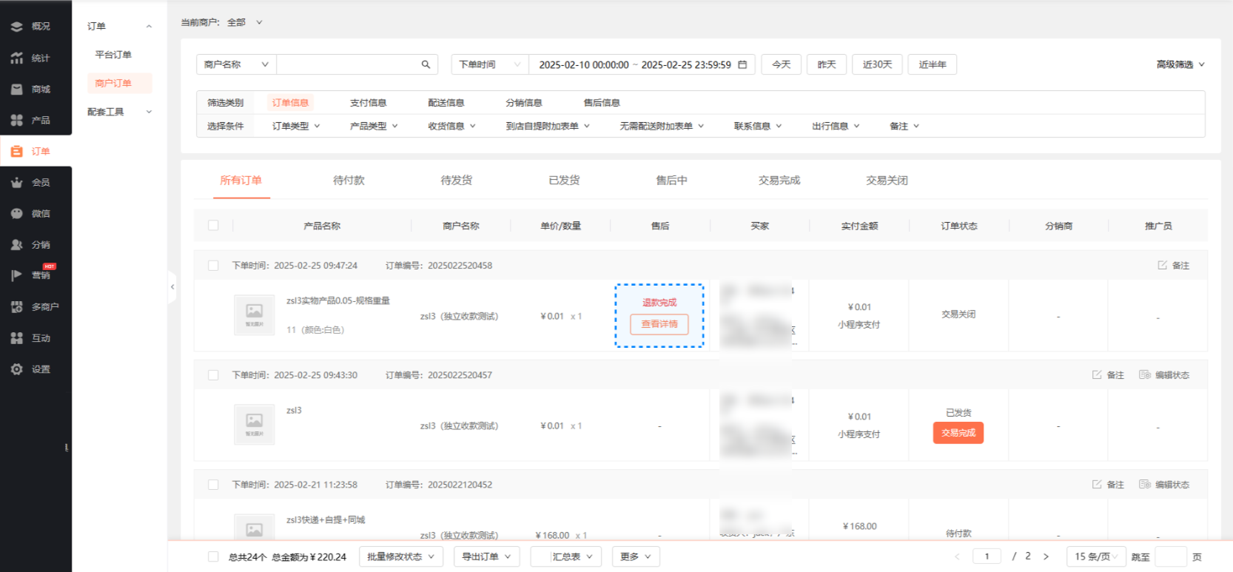The image size is (1233, 572).
Task: Click the 商城 mall sidebar icon
Action: [x=16, y=90]
